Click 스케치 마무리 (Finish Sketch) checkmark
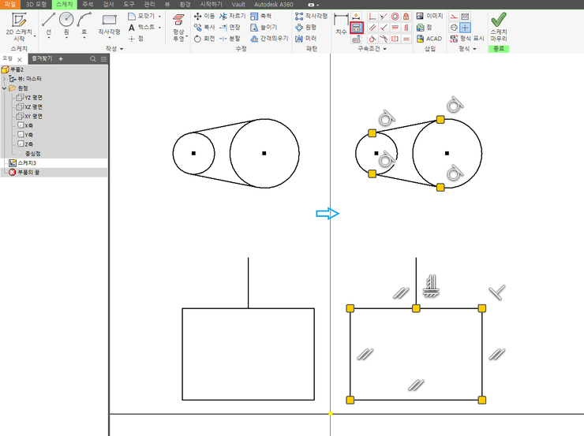Screen dimensions: 584x436 coord(498,24)
